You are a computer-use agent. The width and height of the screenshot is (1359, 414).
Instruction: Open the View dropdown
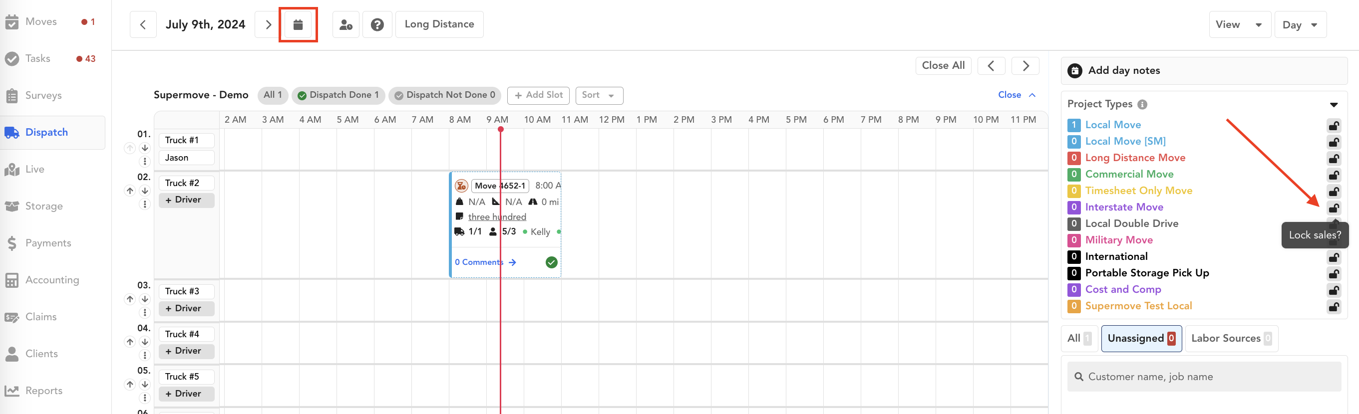click(x=1240, y=25)
